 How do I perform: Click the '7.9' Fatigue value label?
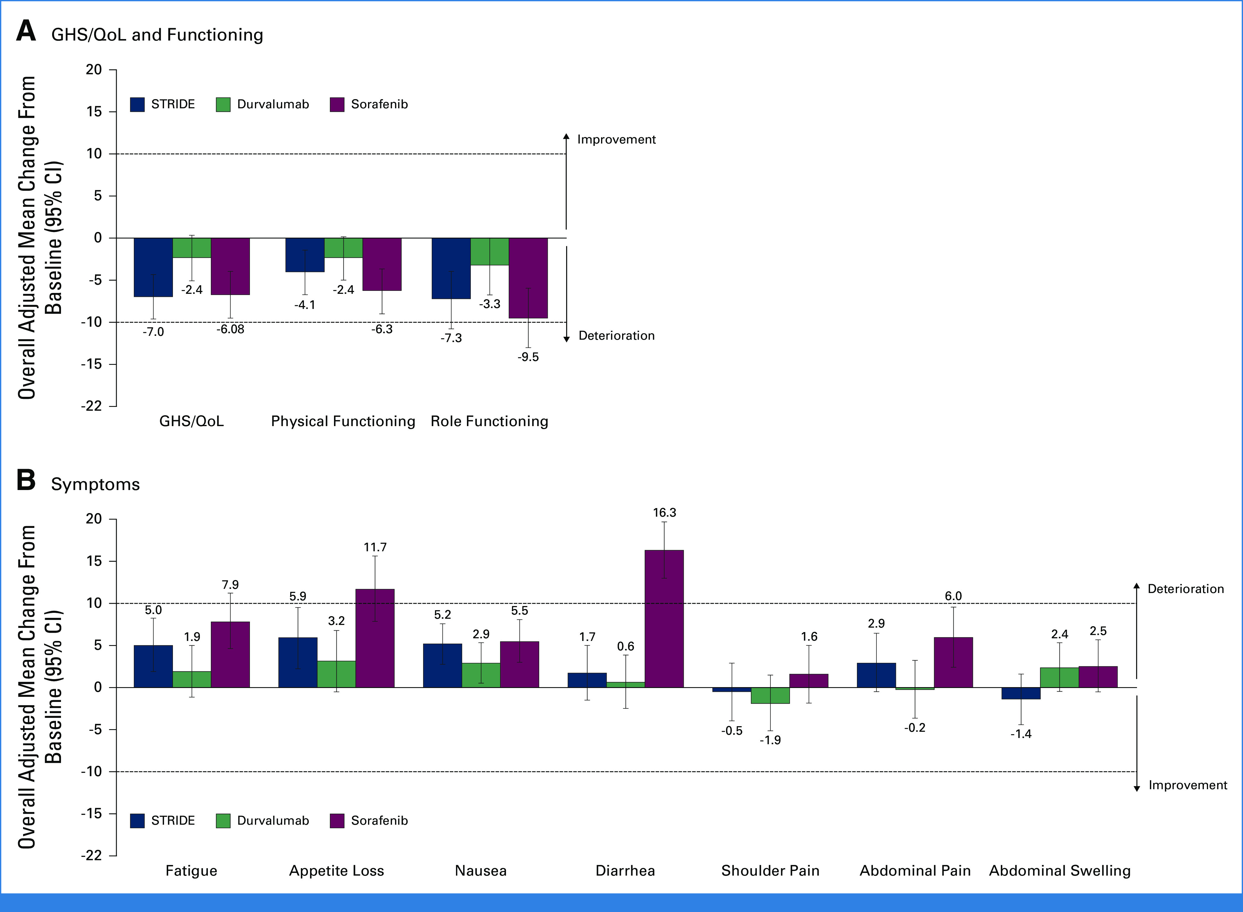point(230,585)
